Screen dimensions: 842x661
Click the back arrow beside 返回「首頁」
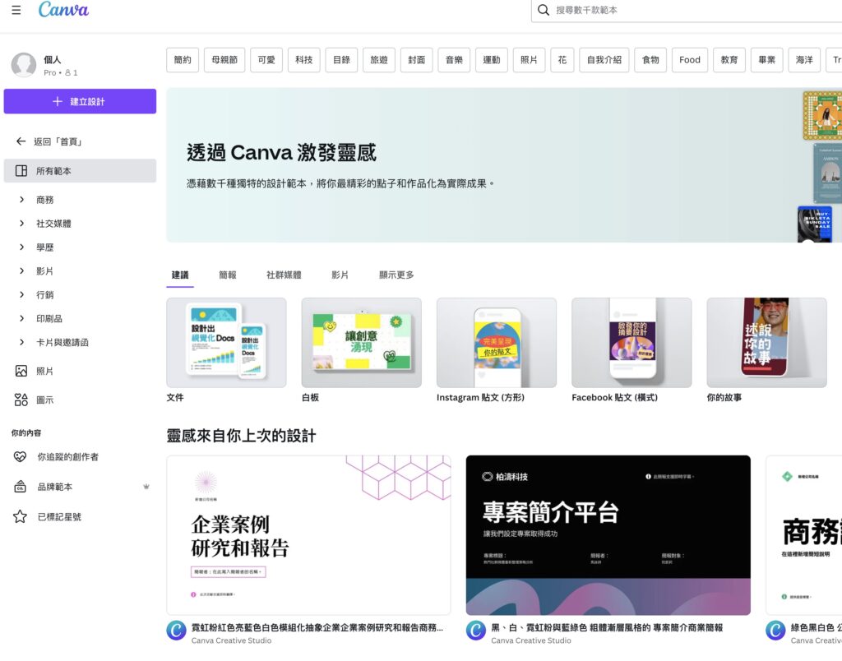click(21, 141)
